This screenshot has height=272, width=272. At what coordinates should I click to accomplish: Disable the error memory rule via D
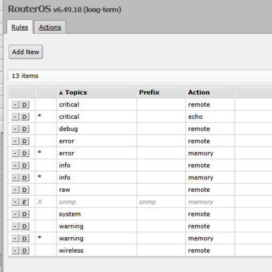(24, 153)
